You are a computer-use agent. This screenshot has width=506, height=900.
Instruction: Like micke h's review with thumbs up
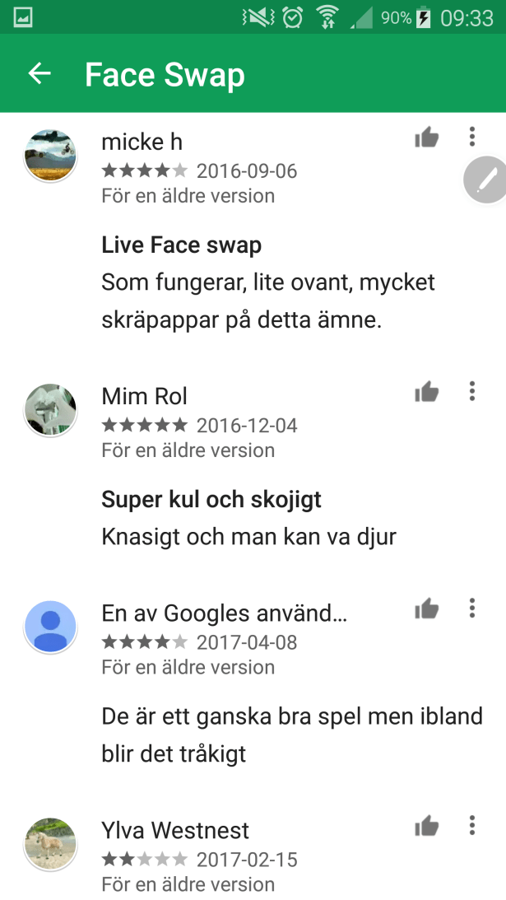pos(427,138)
